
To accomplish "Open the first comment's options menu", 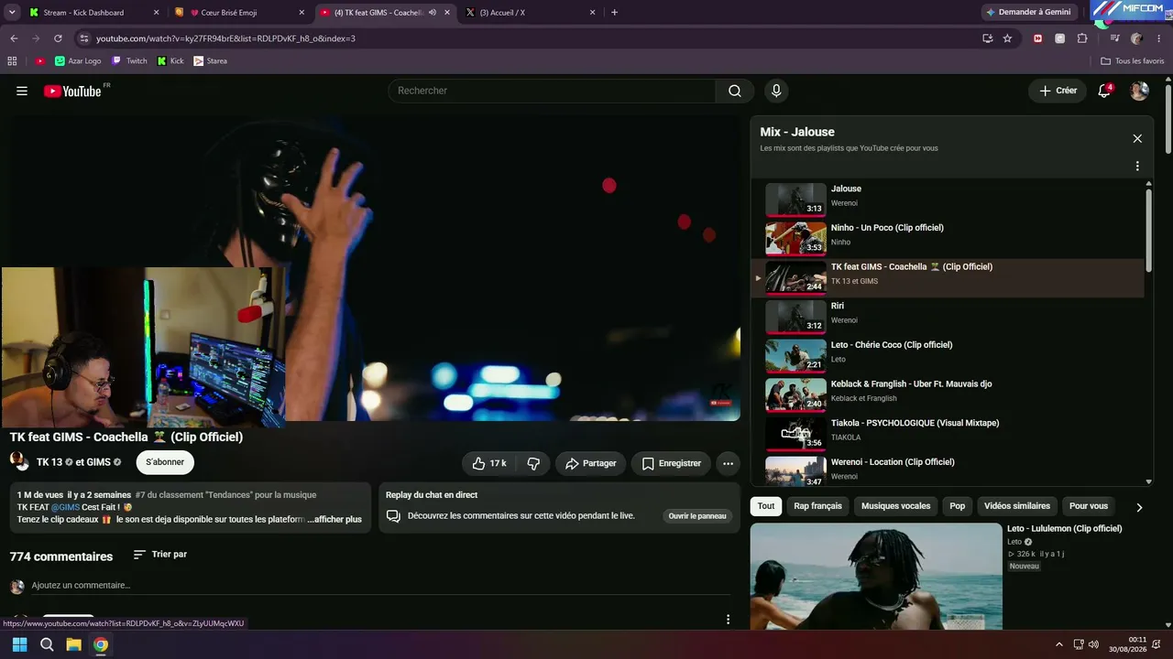I will tap(728, 620).
